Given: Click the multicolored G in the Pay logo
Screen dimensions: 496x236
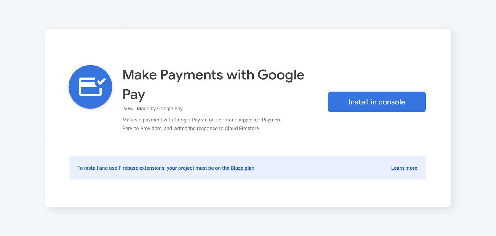Looking at the screenshot, I should click(x=125, y=108).
